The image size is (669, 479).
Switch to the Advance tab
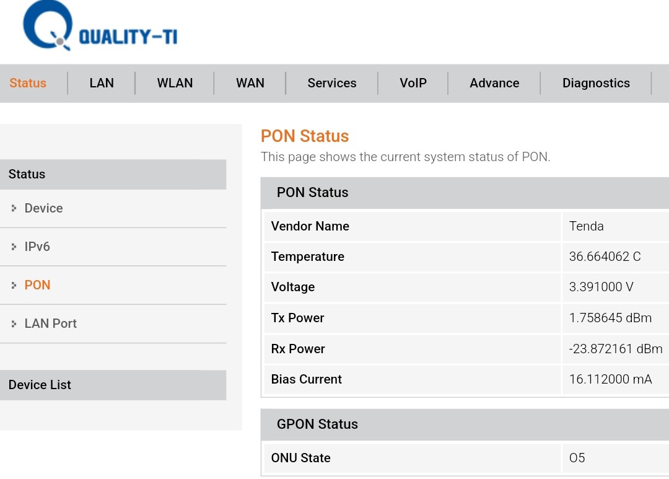click(x=494, y=83)
